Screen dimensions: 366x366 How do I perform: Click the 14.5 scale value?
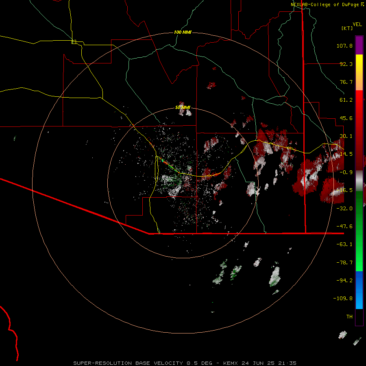346,154
